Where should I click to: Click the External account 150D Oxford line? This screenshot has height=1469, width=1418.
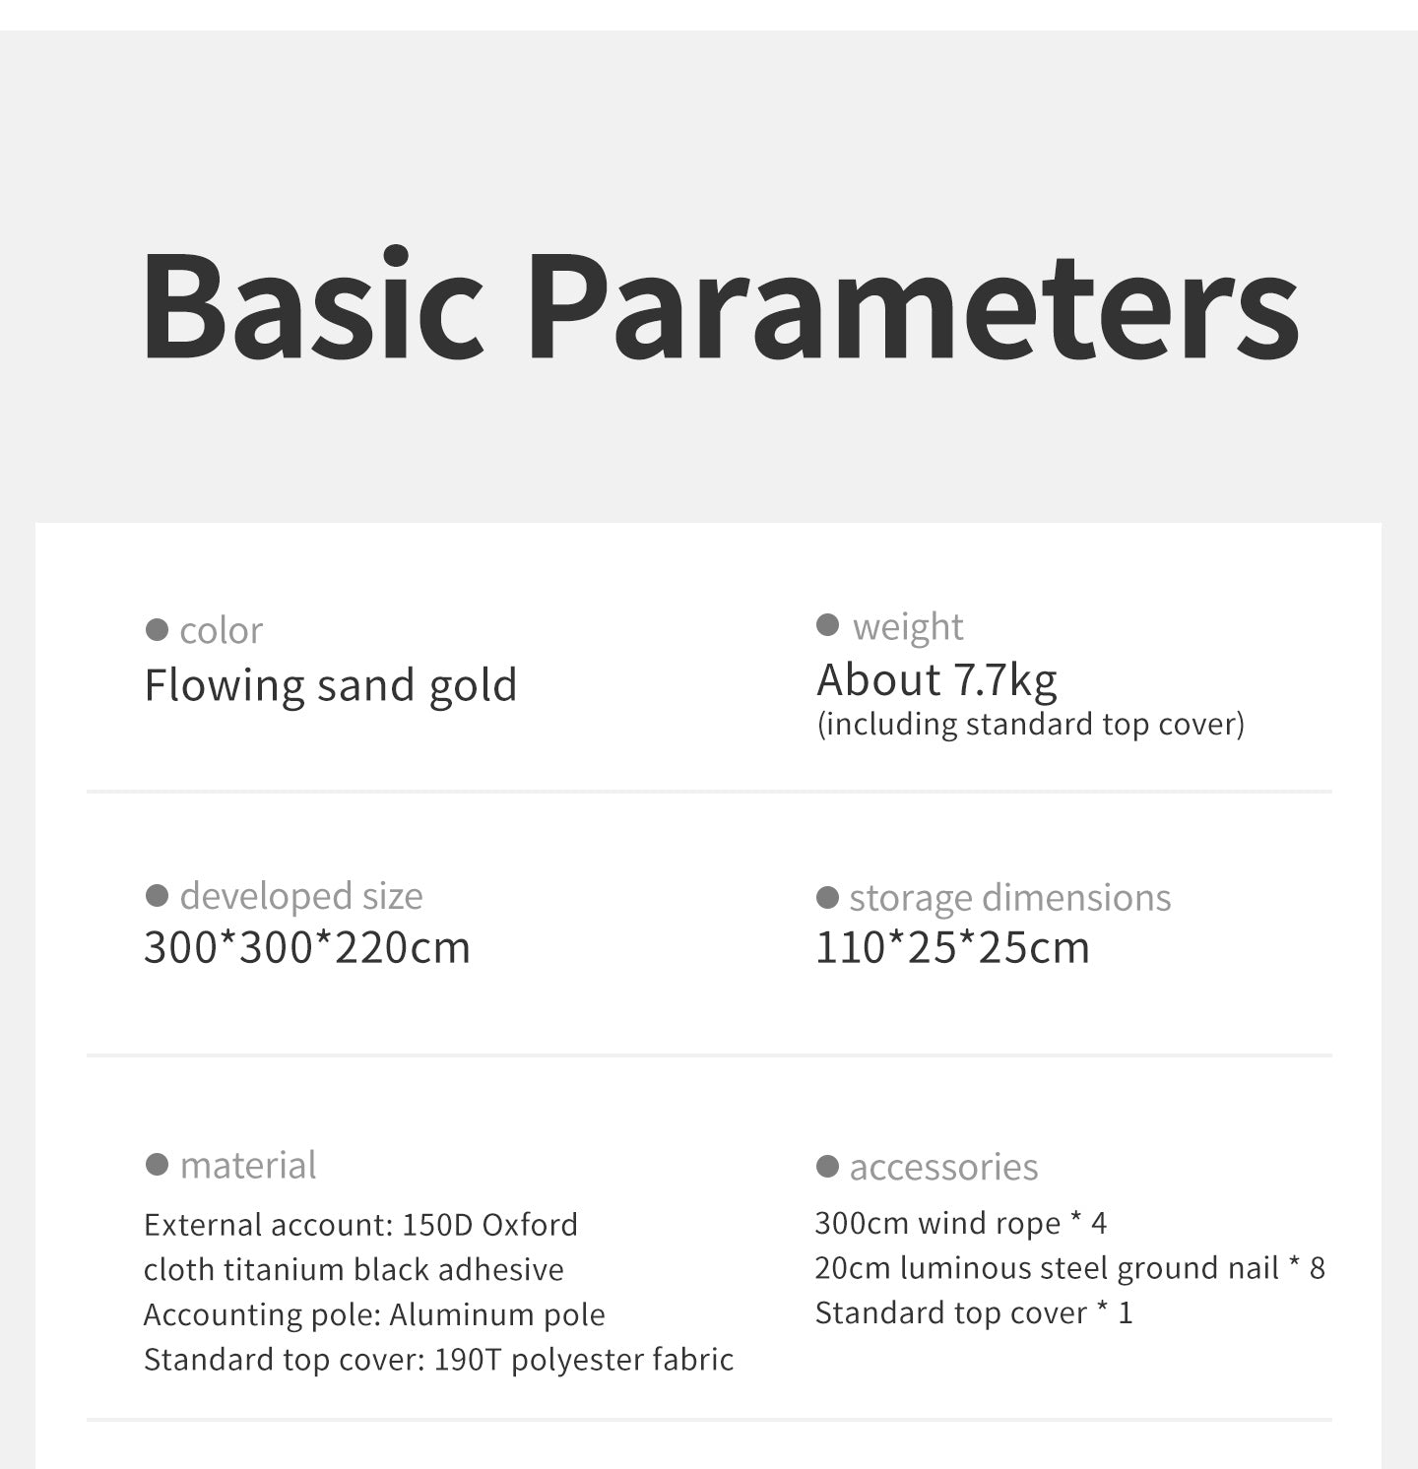360,1225
